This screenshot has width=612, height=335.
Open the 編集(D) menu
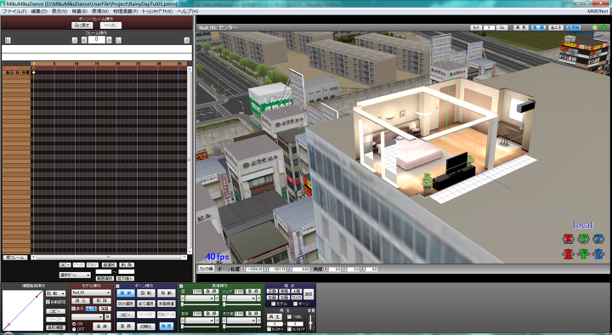pyautogui.click(x=39, y=11)
